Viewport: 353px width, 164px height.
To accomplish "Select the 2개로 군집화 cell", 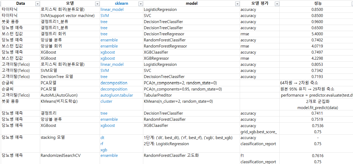I will [x=318, y=101].
